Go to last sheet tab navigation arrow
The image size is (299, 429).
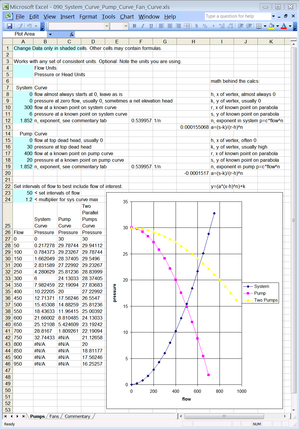point(24,416)
